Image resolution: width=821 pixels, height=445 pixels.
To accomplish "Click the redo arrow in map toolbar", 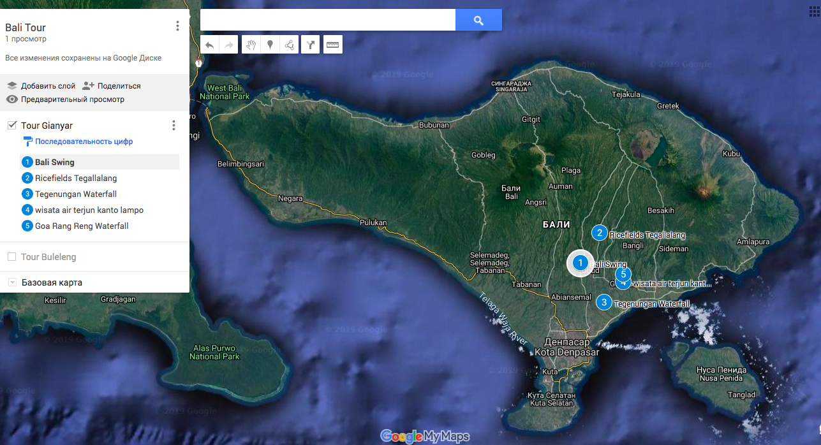I will (x=229, y=45).
